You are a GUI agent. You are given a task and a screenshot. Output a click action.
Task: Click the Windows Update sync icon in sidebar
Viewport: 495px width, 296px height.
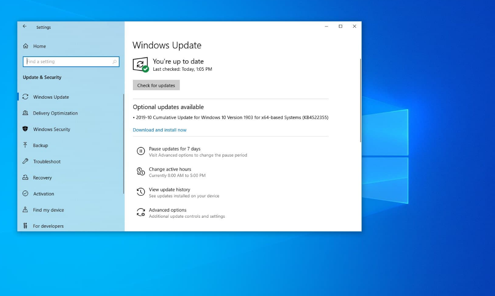tap(25, 97)
